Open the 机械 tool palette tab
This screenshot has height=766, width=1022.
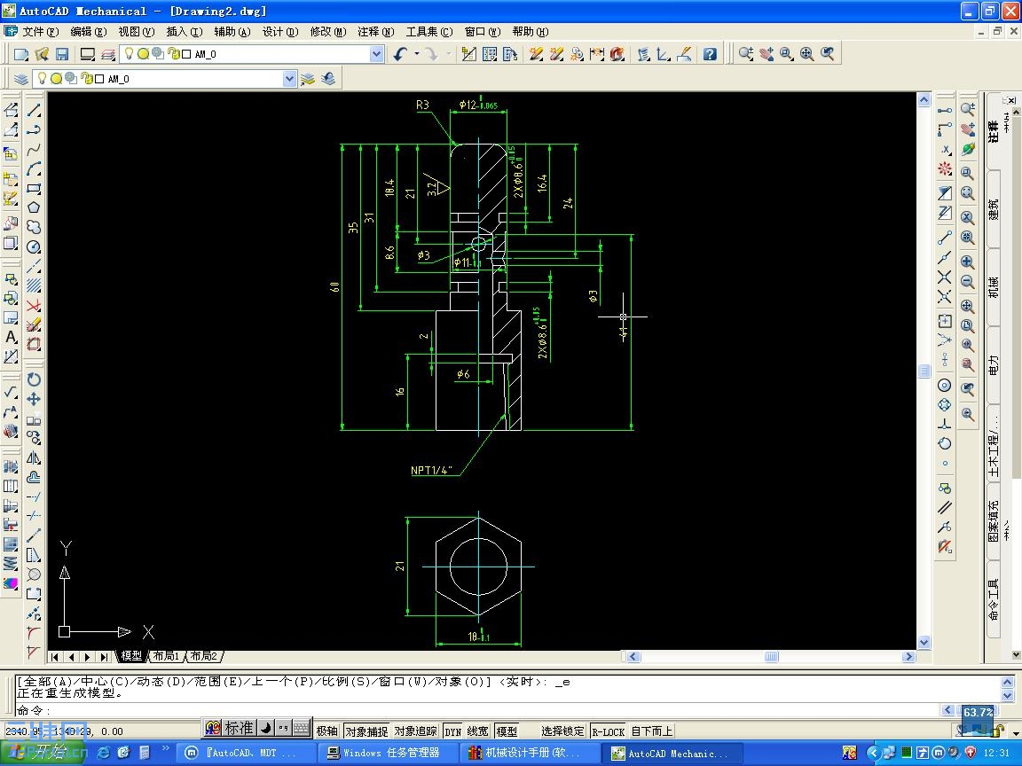(993, 287)
